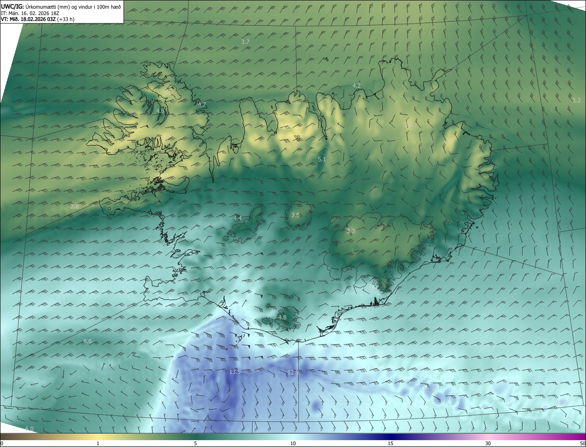Click the 6.6 value label on the map
Image resolution: width=586 pixels, height=447 pixels.
pos(87,341)
